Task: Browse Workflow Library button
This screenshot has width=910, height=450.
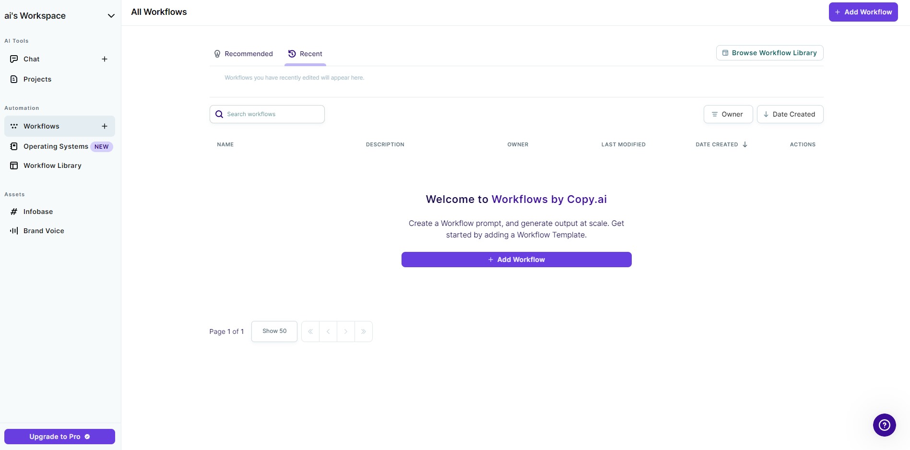Action: [769, 53]
